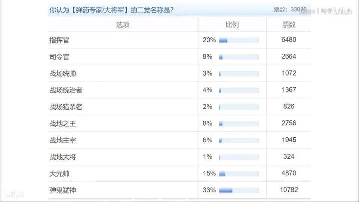Click the bilibili watermark at bottom left
The image size is (359, 202).
point(14,193)
